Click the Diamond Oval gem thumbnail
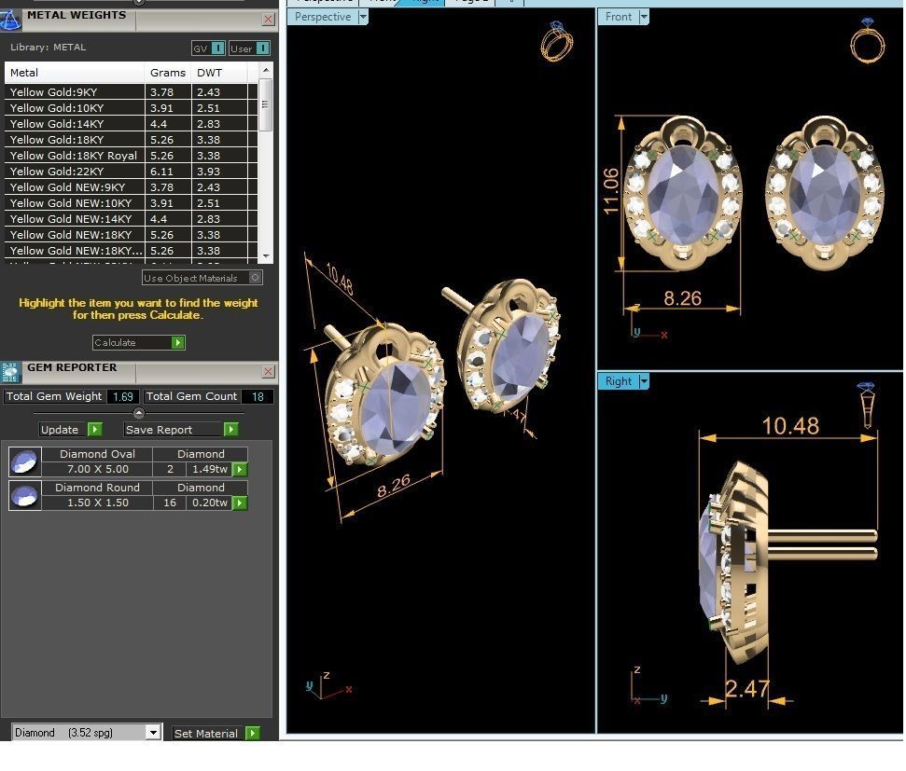The image size is (906, 771). click(x=25, y=462)
